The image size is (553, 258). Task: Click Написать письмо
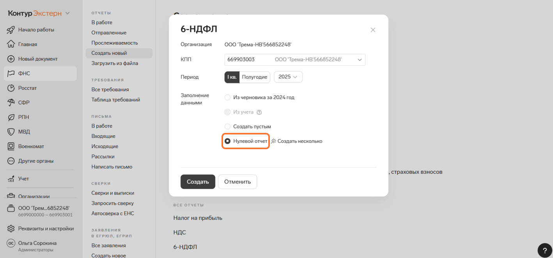pyautogui.click(x=112, y=167)
